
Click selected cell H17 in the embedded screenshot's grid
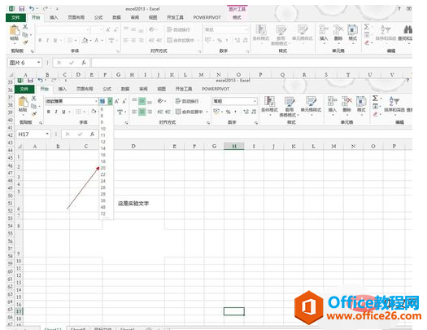tap(234, 311)
